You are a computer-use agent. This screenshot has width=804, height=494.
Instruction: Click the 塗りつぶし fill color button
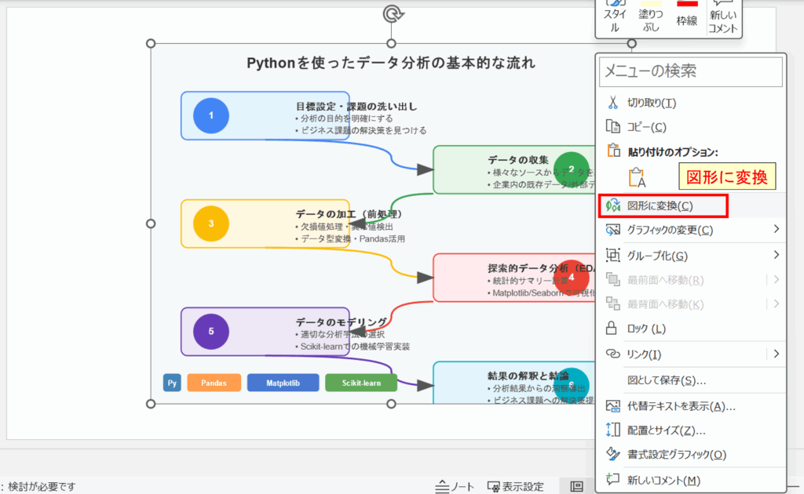coord(651,17)
